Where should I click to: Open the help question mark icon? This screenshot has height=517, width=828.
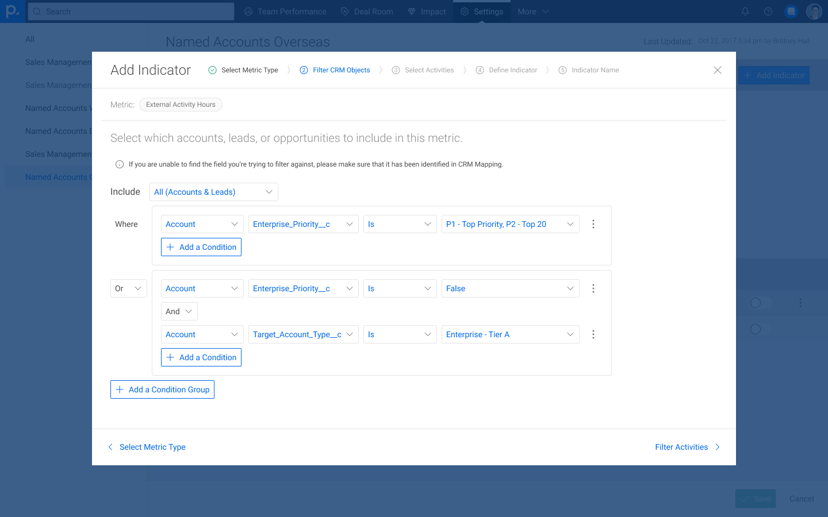768,11
